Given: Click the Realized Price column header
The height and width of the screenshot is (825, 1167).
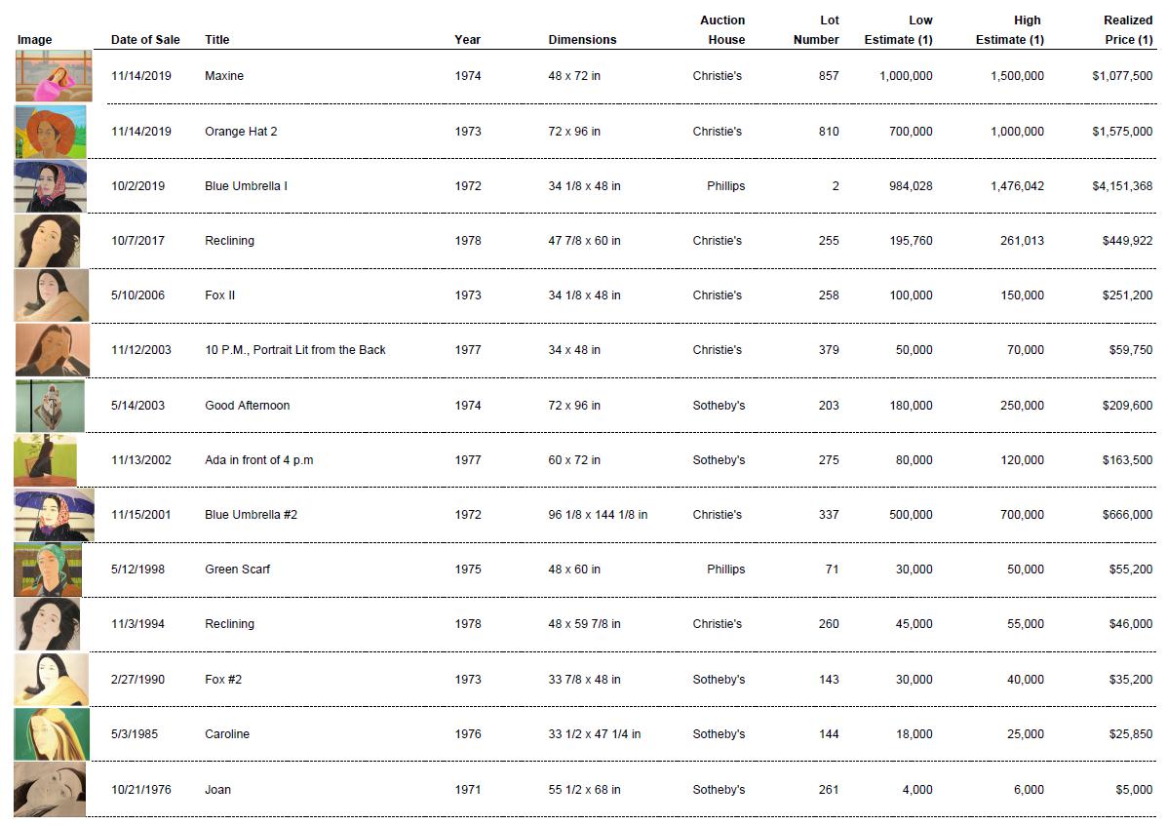Looking at the screenshot, I should click(x=1128, y=30).
